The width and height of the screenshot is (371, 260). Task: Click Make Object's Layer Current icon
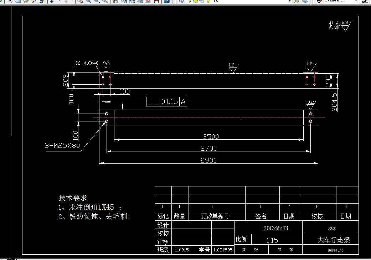pyautogui.click(x=296, y=1)
